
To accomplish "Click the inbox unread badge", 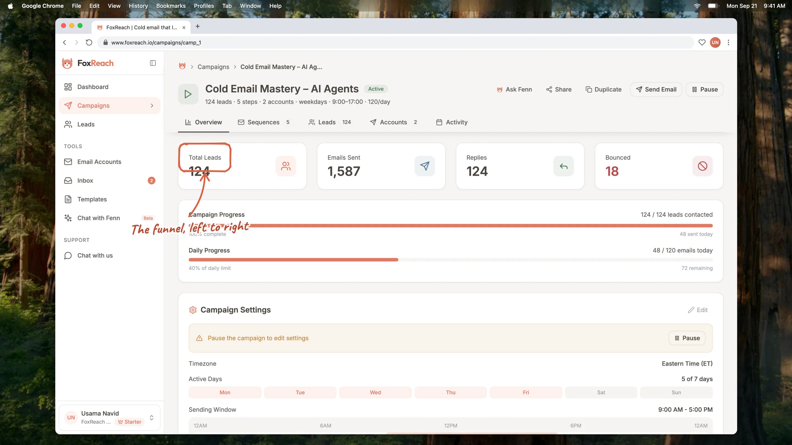I will [151, 180].
